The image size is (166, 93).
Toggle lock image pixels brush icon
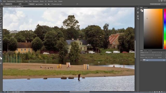[x=148, y=58]
